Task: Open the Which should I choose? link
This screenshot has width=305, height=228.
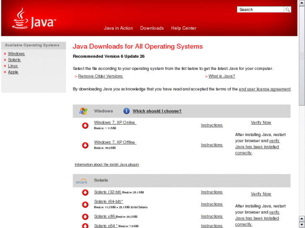Action: point(157,111)
